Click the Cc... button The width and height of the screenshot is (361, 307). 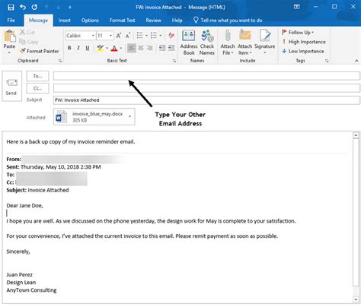click(37, 88)
